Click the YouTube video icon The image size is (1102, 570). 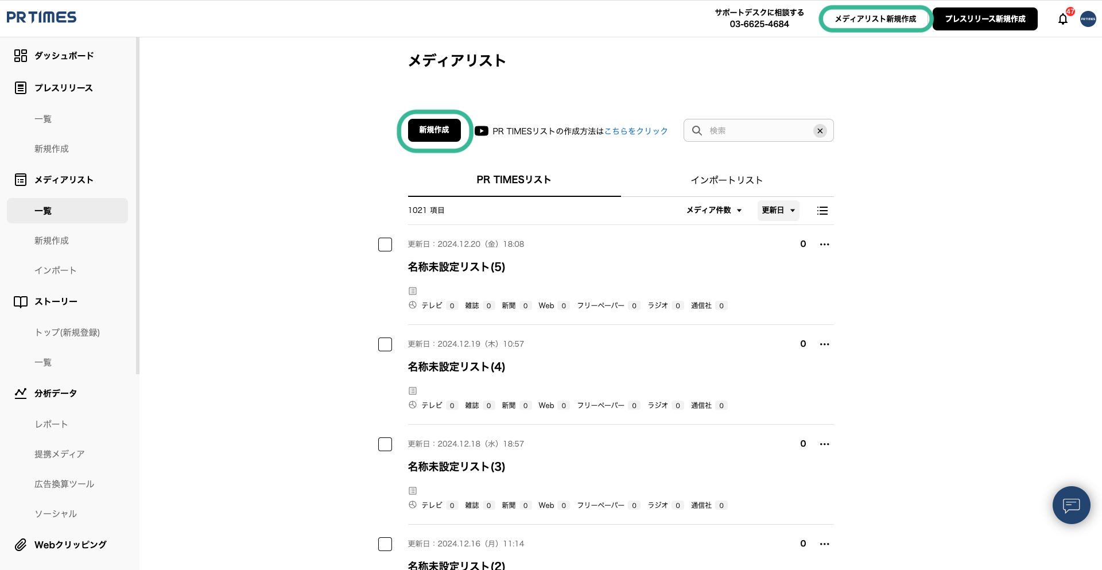click(482, 131)
